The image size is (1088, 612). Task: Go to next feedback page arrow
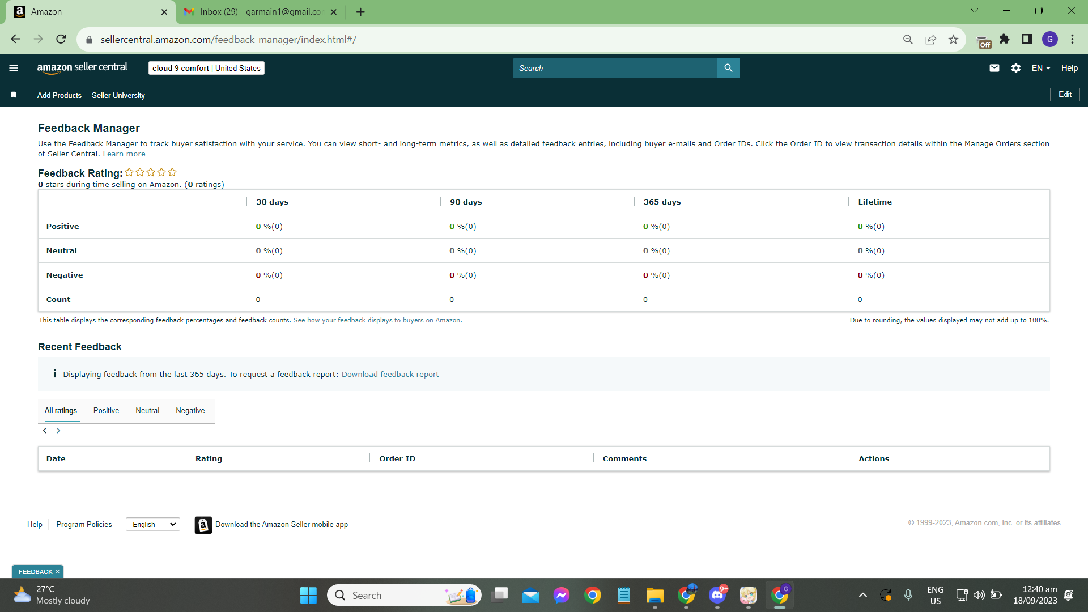pyautogui.click(x=58, y=431)
